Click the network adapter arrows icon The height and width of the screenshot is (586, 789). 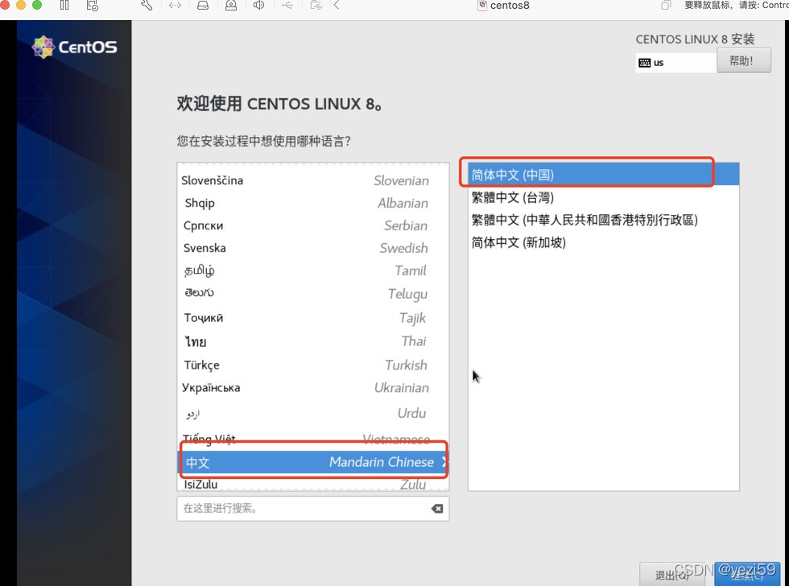coord(175,6)
